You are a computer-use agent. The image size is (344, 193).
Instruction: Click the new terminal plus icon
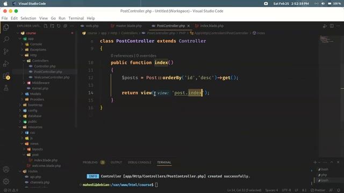(315, 162)
